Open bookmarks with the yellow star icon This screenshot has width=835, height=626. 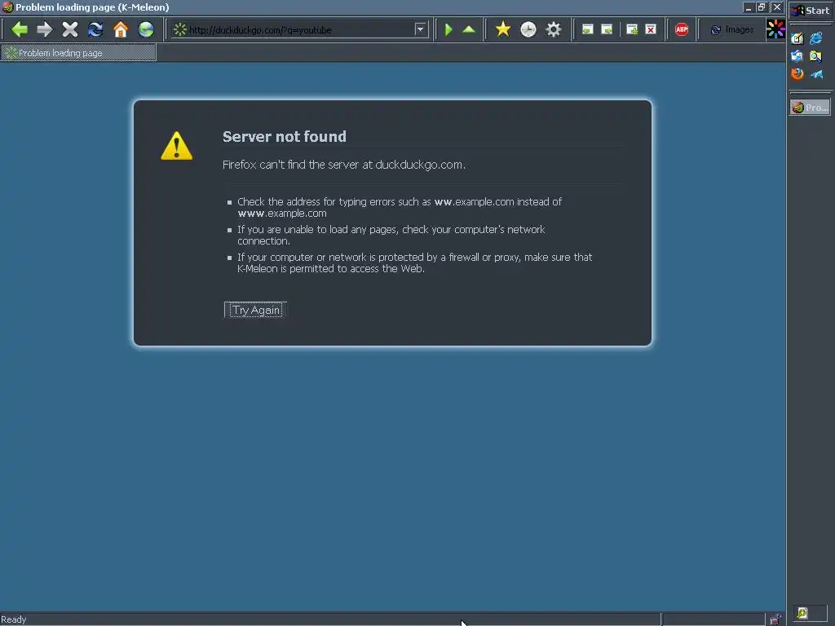pos(502,29)
